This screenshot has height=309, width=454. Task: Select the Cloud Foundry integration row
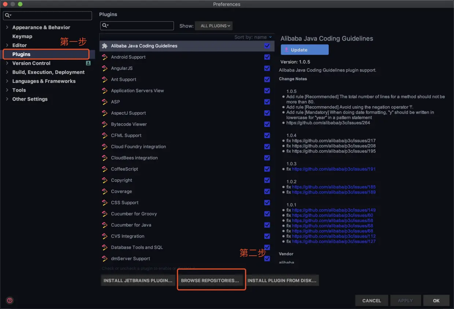[x=187, y=147]
